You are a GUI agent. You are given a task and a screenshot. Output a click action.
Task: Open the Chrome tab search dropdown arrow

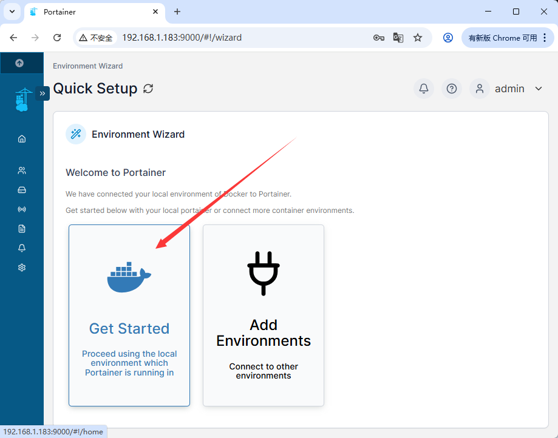[12, 12]
